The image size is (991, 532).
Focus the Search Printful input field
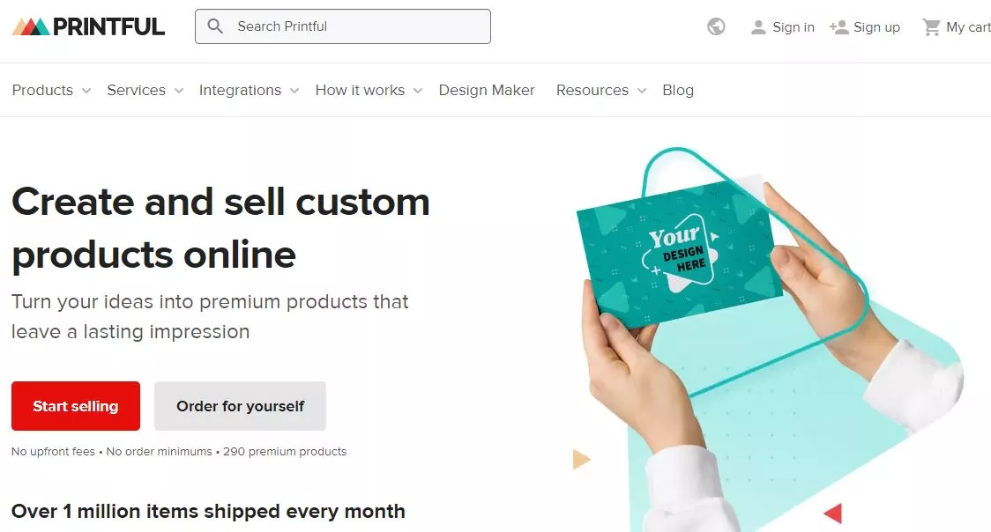pyautogui.click(x=343, y=26)
